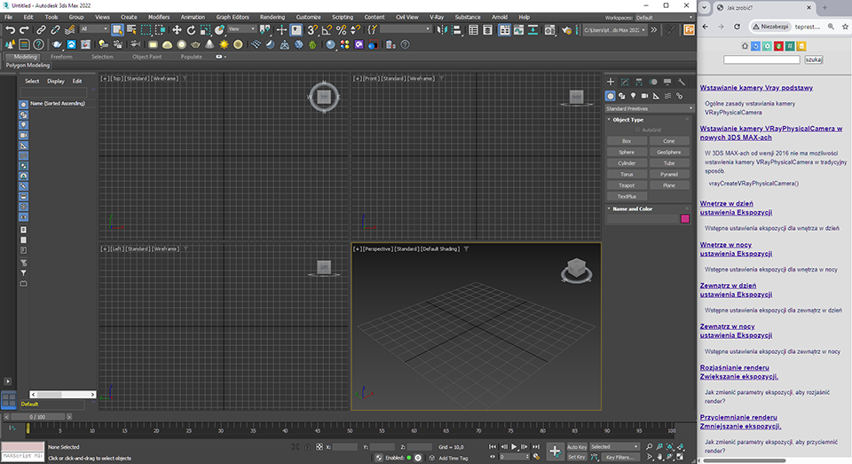Image resolution: width=852 pixels, height=464 pixels.
Task: Click the pink object color swatch
Action: pos(685,218)
